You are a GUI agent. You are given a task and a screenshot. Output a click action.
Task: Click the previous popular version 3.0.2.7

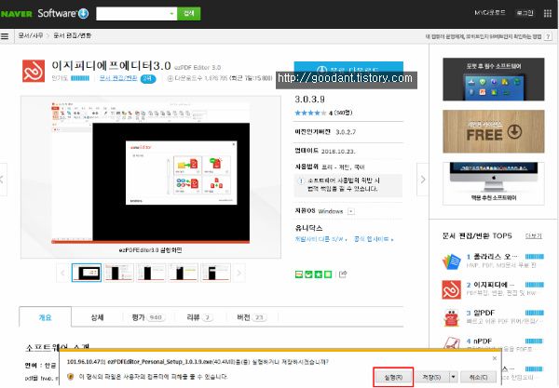[x=346, y=132]
